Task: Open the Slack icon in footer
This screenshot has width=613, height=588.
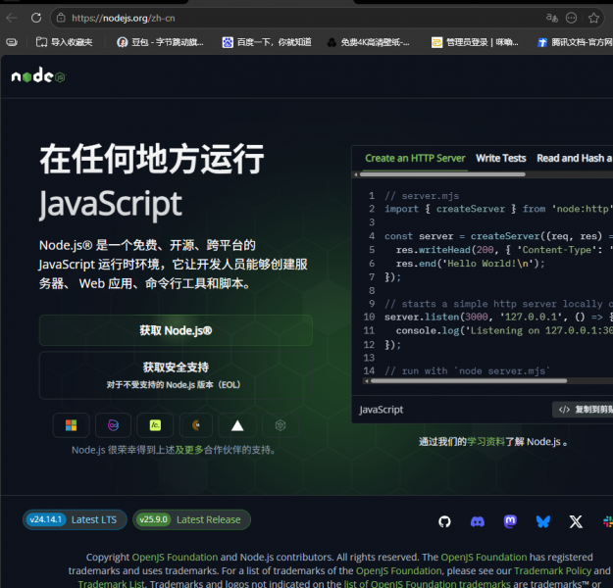Action: [x=607, y=521]
